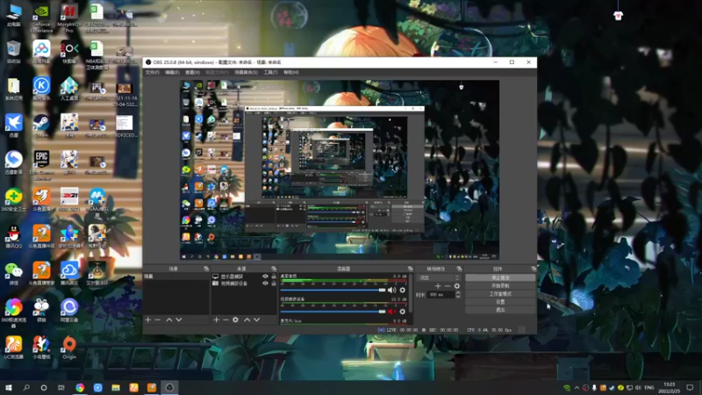Screen dimensions: 702x395
Task: Adjust desktop audio volume slider
Action: pos(333,291)
